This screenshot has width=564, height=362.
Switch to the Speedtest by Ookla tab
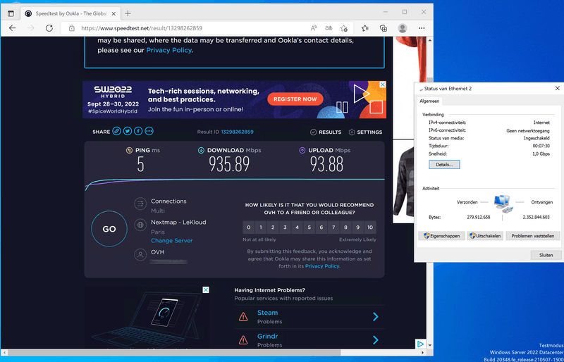coord(70,13)
